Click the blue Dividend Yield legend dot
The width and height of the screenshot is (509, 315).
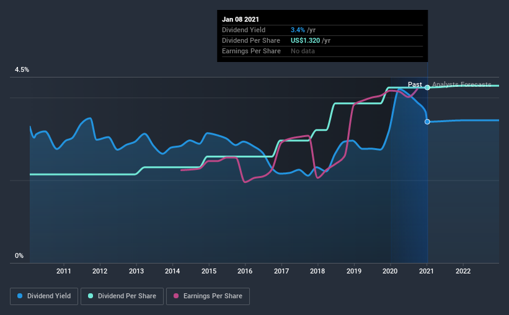(x=20, y=296)
